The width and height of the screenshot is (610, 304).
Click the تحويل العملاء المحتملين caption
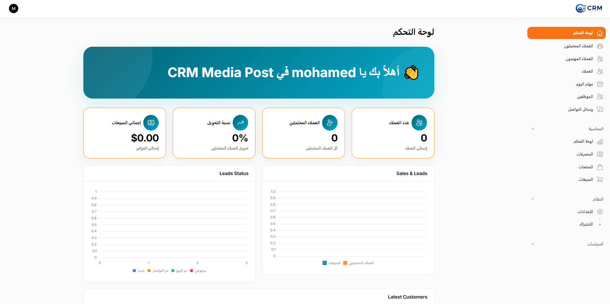point(230,148)
